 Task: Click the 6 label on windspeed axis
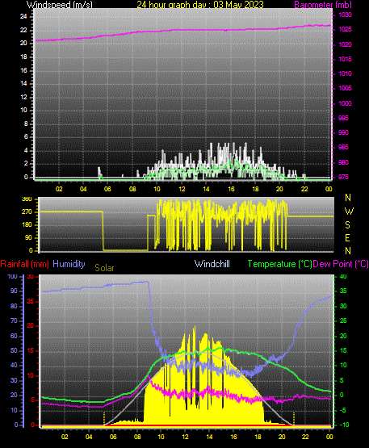pyautogui.click(x=26, y=137)
